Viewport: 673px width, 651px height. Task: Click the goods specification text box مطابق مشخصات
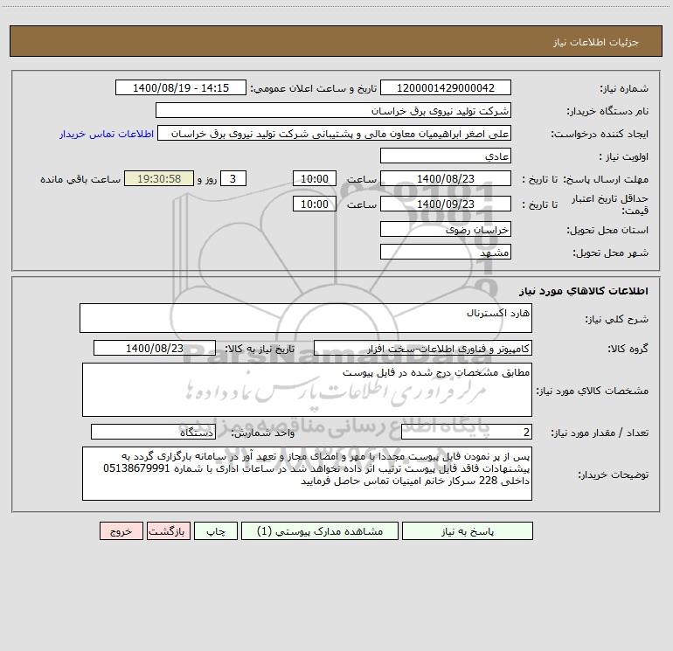pos(307,390)
